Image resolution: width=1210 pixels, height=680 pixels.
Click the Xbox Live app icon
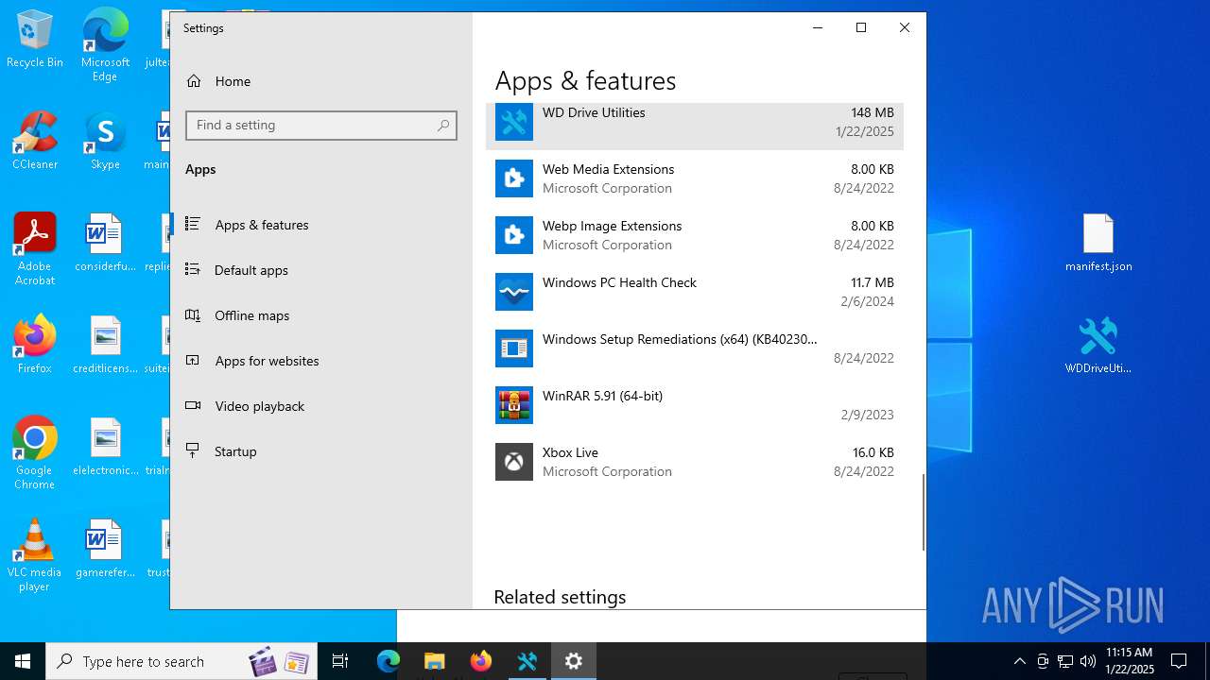point(514,462)
